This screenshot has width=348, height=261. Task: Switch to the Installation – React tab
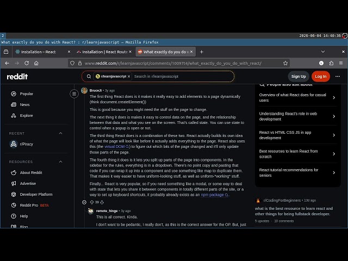(x=43, y=52)
